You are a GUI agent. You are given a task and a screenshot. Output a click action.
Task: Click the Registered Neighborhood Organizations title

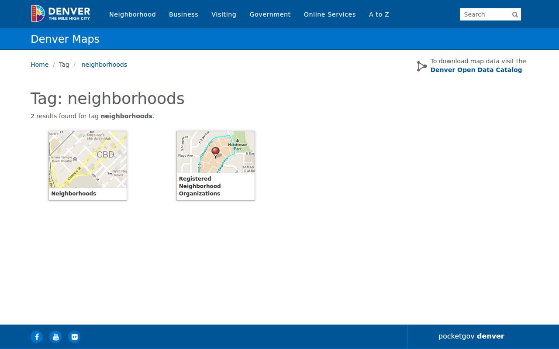click(x=200, y=186)
